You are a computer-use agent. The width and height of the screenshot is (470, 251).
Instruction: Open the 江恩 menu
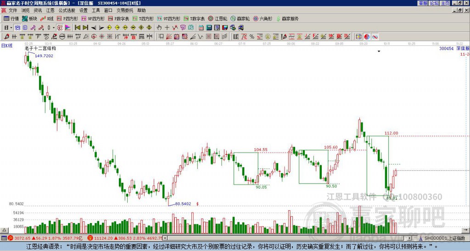tap(50, 11)
